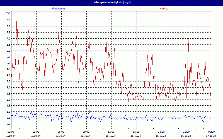Click the 09:00 time axis label
The image size is (223, 139).
point(86,132)
